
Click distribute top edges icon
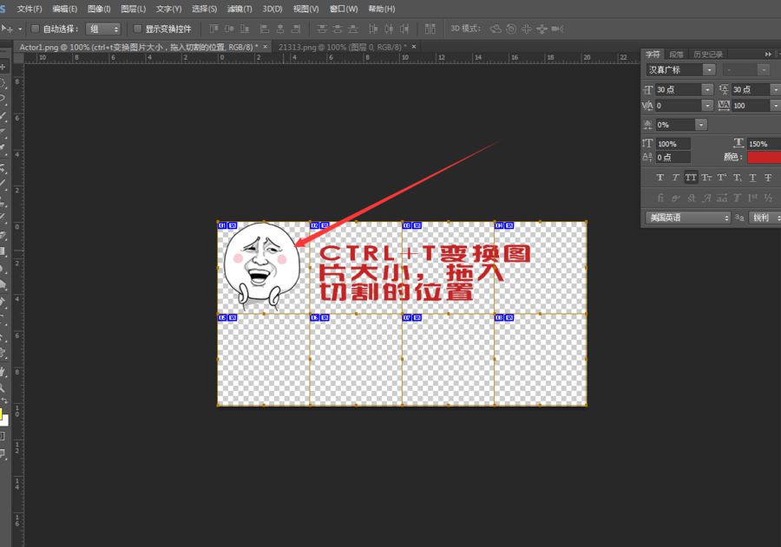click(x=322, y=29)
